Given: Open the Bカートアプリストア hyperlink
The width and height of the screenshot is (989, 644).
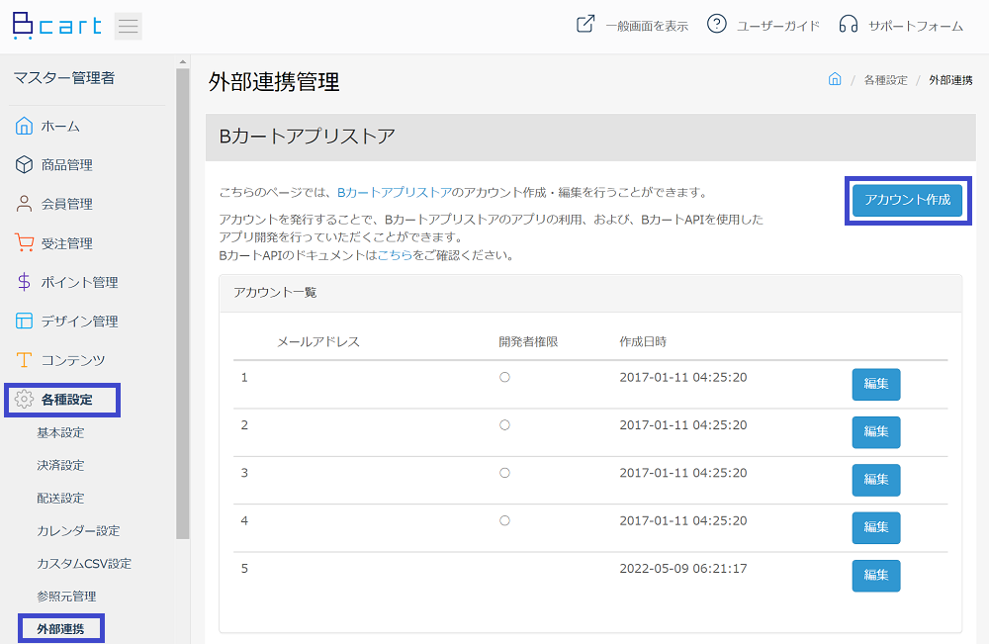Looking at the screenshot, I should pos(395,192).
